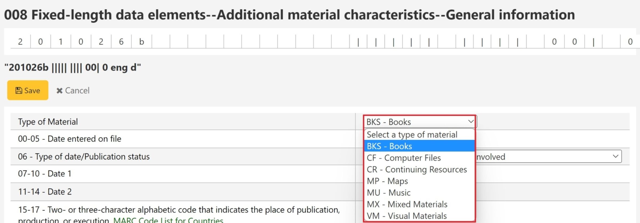
Task: Select CF - Computer Files option
Action: click(404, 158)
